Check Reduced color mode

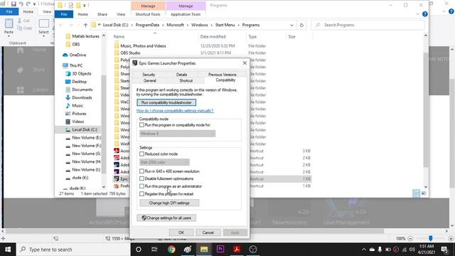point(141,154)
